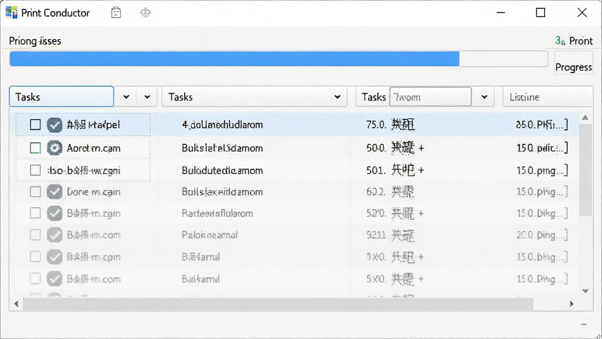Select the Aoret m.cam list item
602x339 pixels.
click(x=93, y=148)
